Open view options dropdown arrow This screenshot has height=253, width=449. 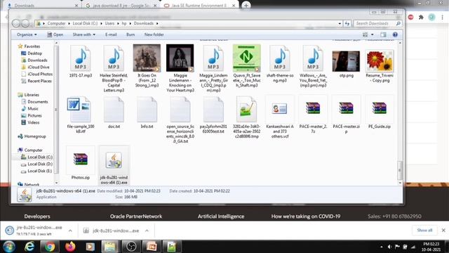pos(373,34)
